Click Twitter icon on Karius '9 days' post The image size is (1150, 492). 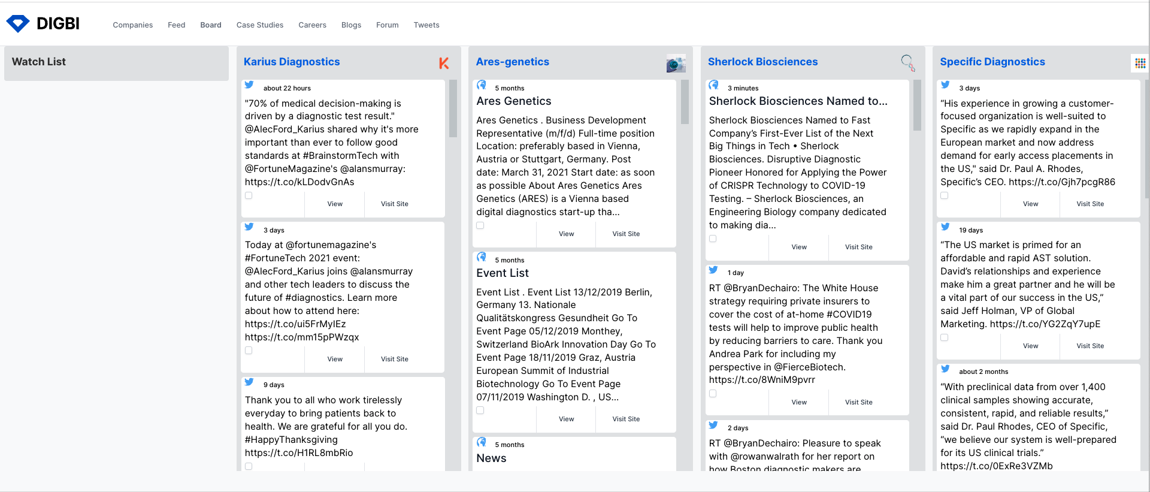pos(249,382)
